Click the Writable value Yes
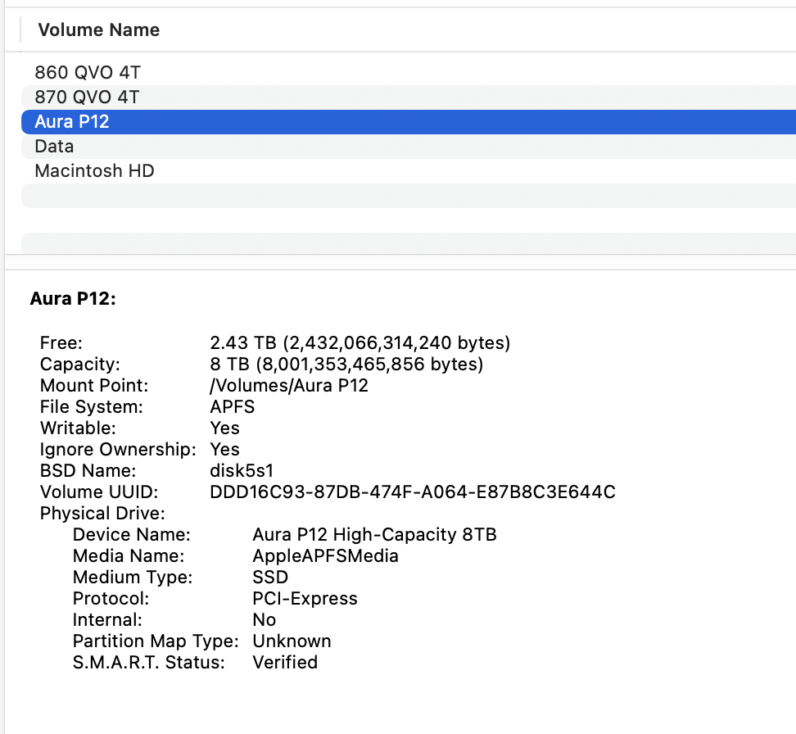 [x=224, y=428]
